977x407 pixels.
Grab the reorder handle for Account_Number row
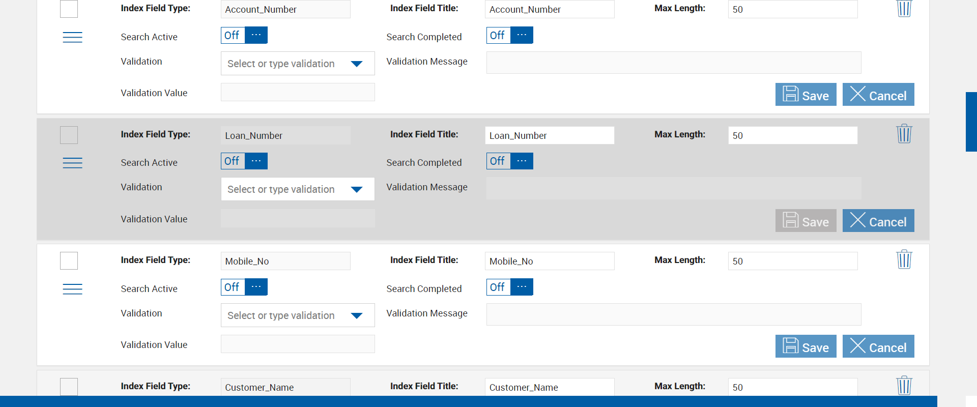point(72,37)
